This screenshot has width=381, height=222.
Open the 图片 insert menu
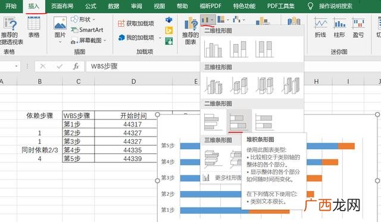60,30
